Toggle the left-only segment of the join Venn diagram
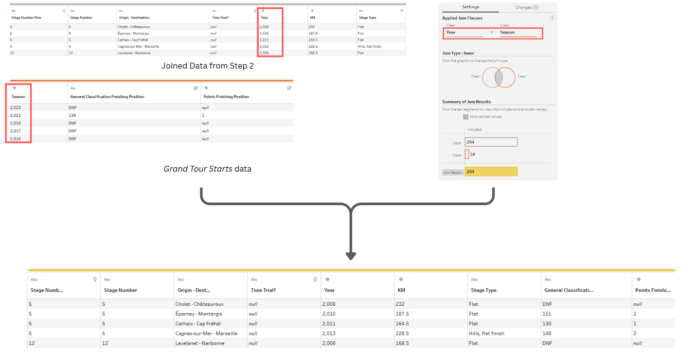This screenshot has height=352, width=681. (x=488, y=77)
